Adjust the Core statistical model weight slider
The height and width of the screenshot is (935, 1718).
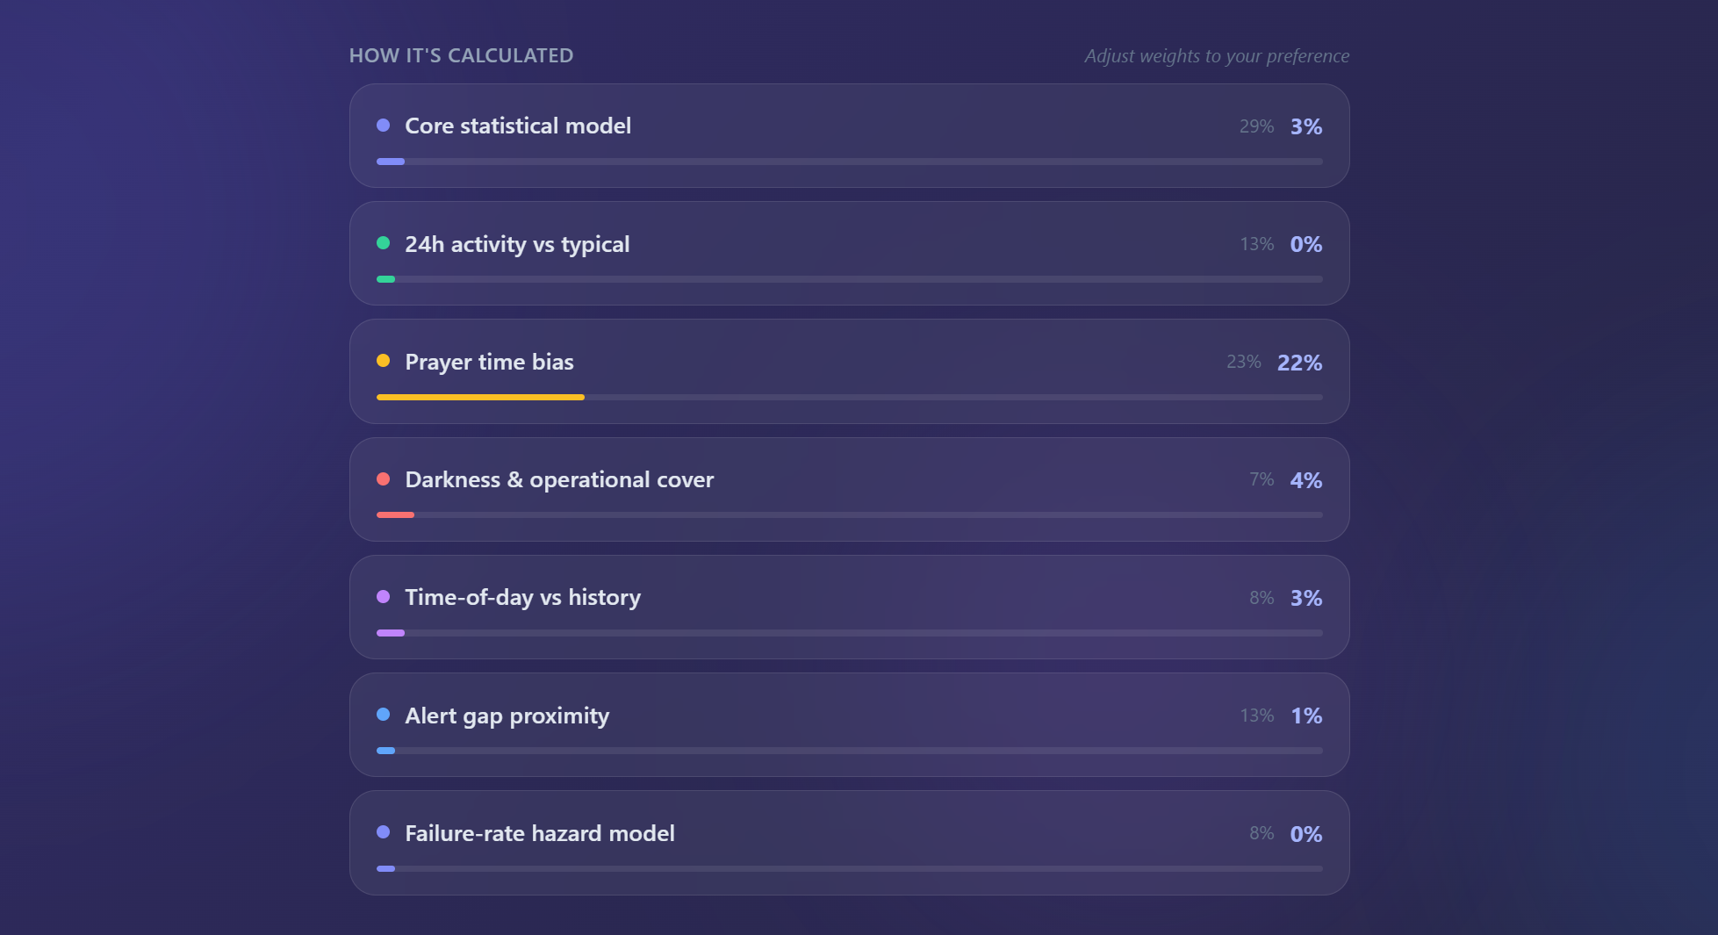[849, 162]
